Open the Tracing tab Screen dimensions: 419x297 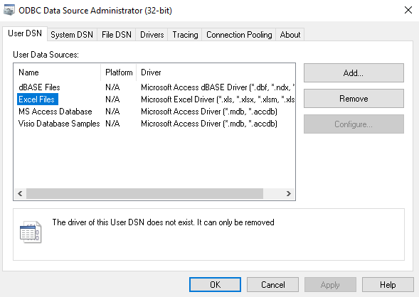coord(185,35)
